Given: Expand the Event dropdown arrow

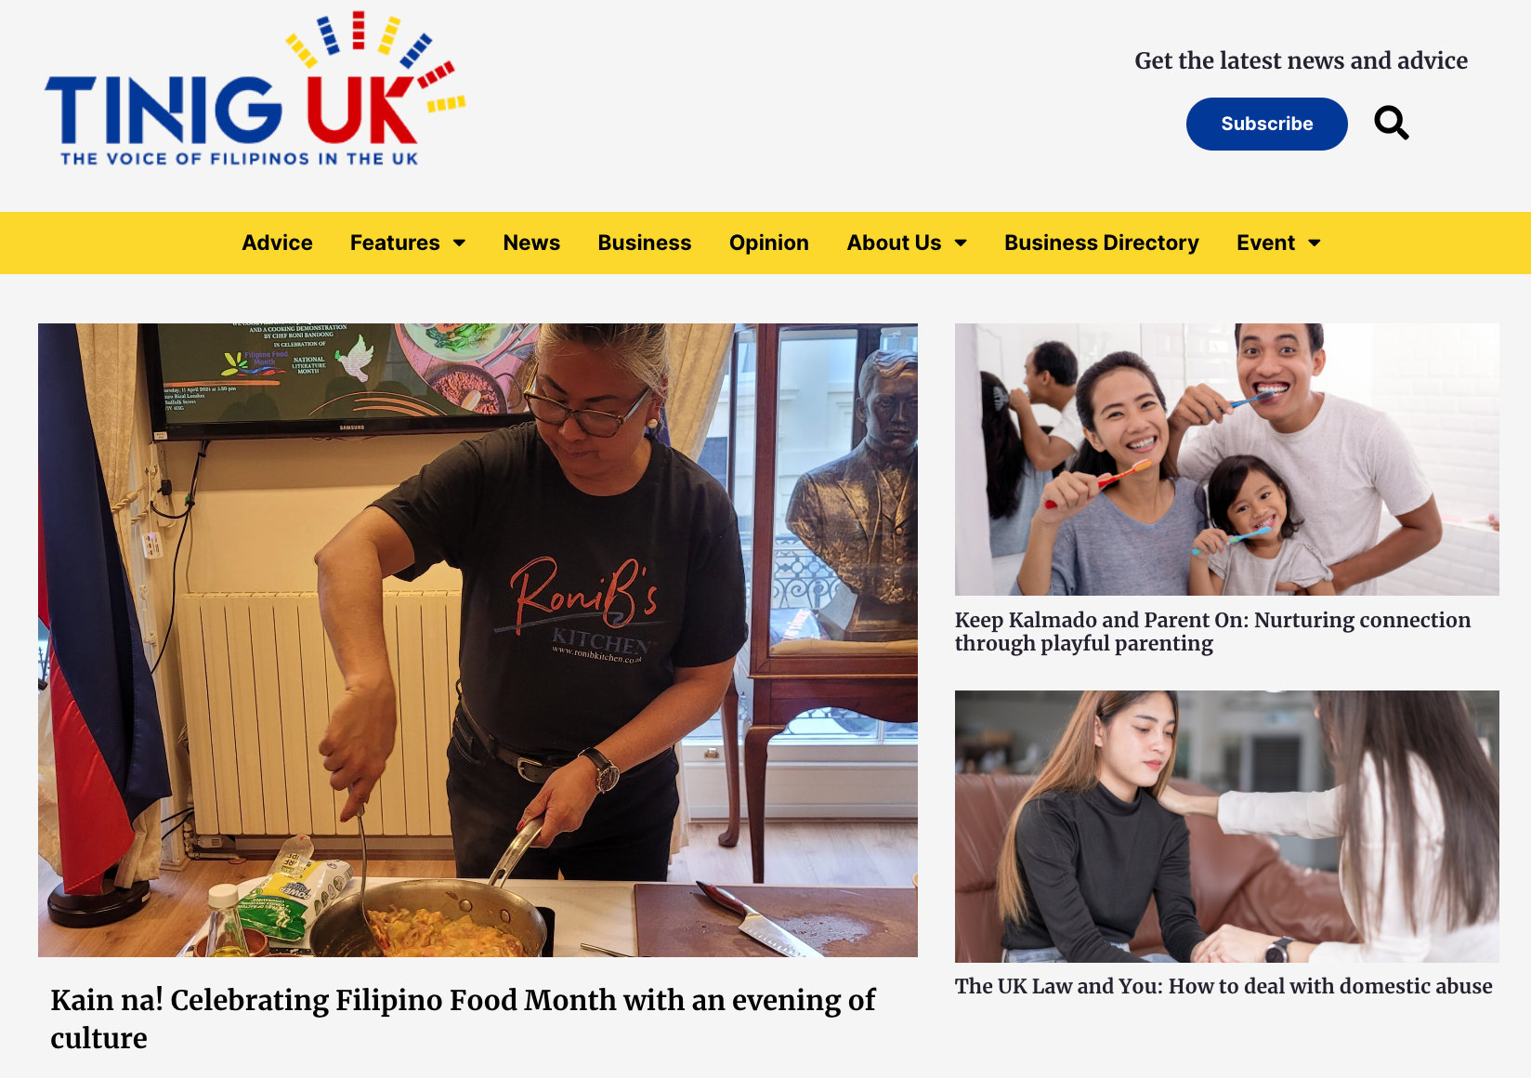Looking at the screenshot, I should point(1314,243).
